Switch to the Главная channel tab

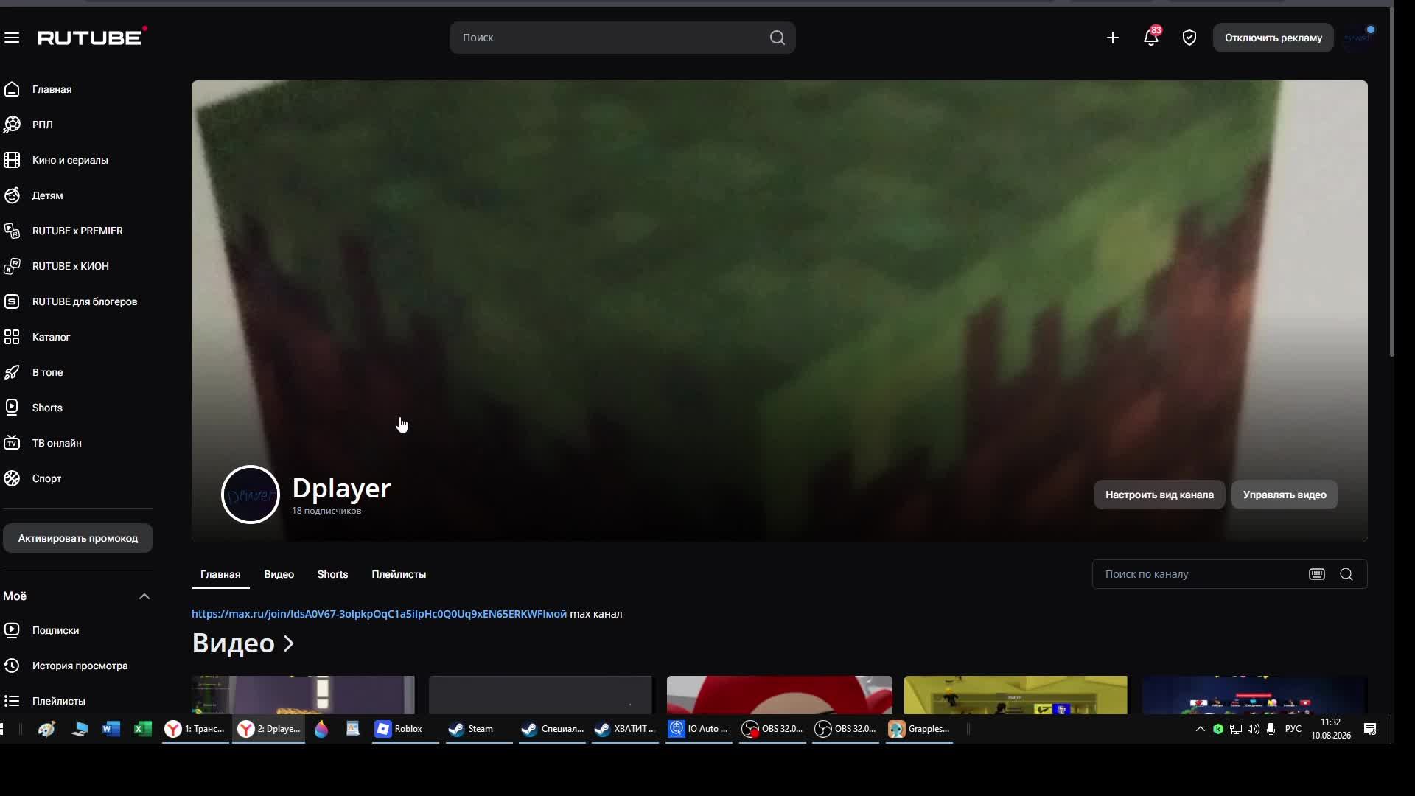[220, 574]
